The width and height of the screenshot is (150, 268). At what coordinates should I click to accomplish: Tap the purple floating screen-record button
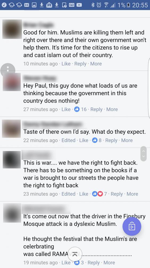(x=132, y=226)
